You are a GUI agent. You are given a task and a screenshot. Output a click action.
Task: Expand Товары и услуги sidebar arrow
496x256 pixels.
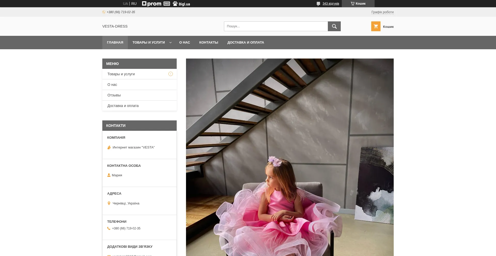pyautogui.click(x=171, y=74)
